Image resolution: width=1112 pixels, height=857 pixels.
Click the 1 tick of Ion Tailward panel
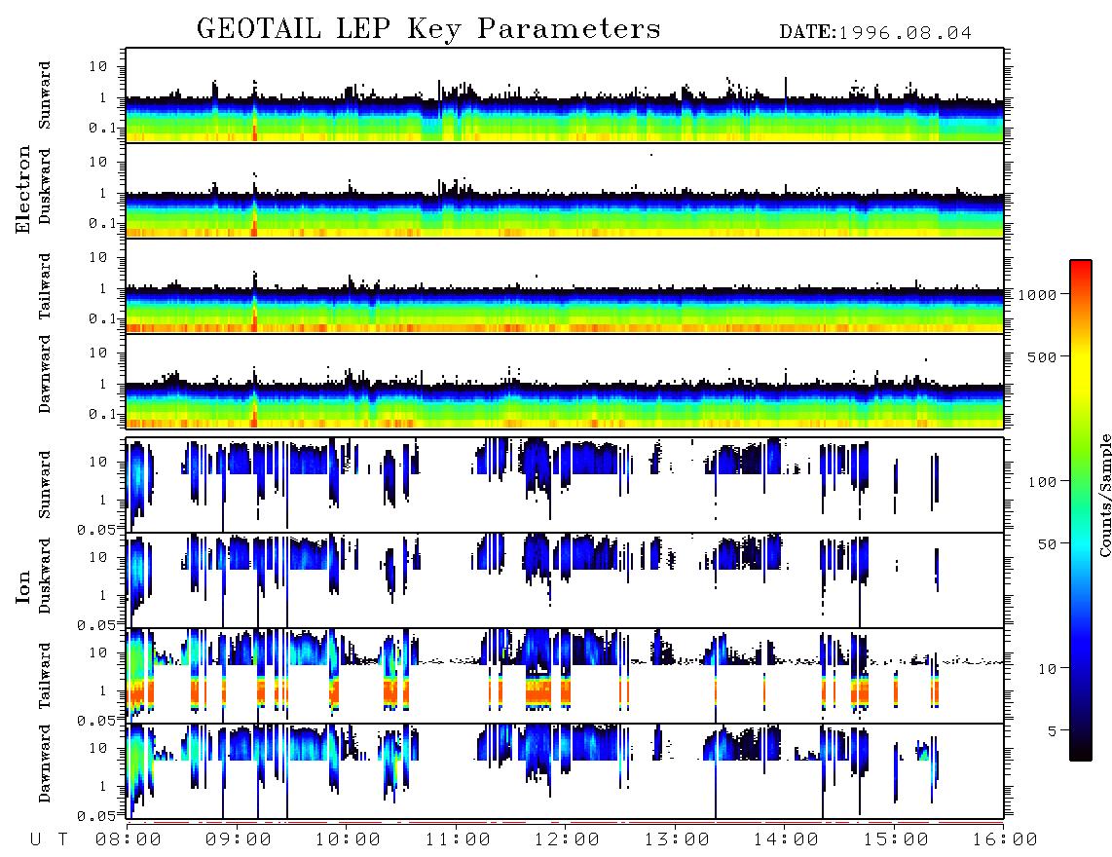(103, 691)
